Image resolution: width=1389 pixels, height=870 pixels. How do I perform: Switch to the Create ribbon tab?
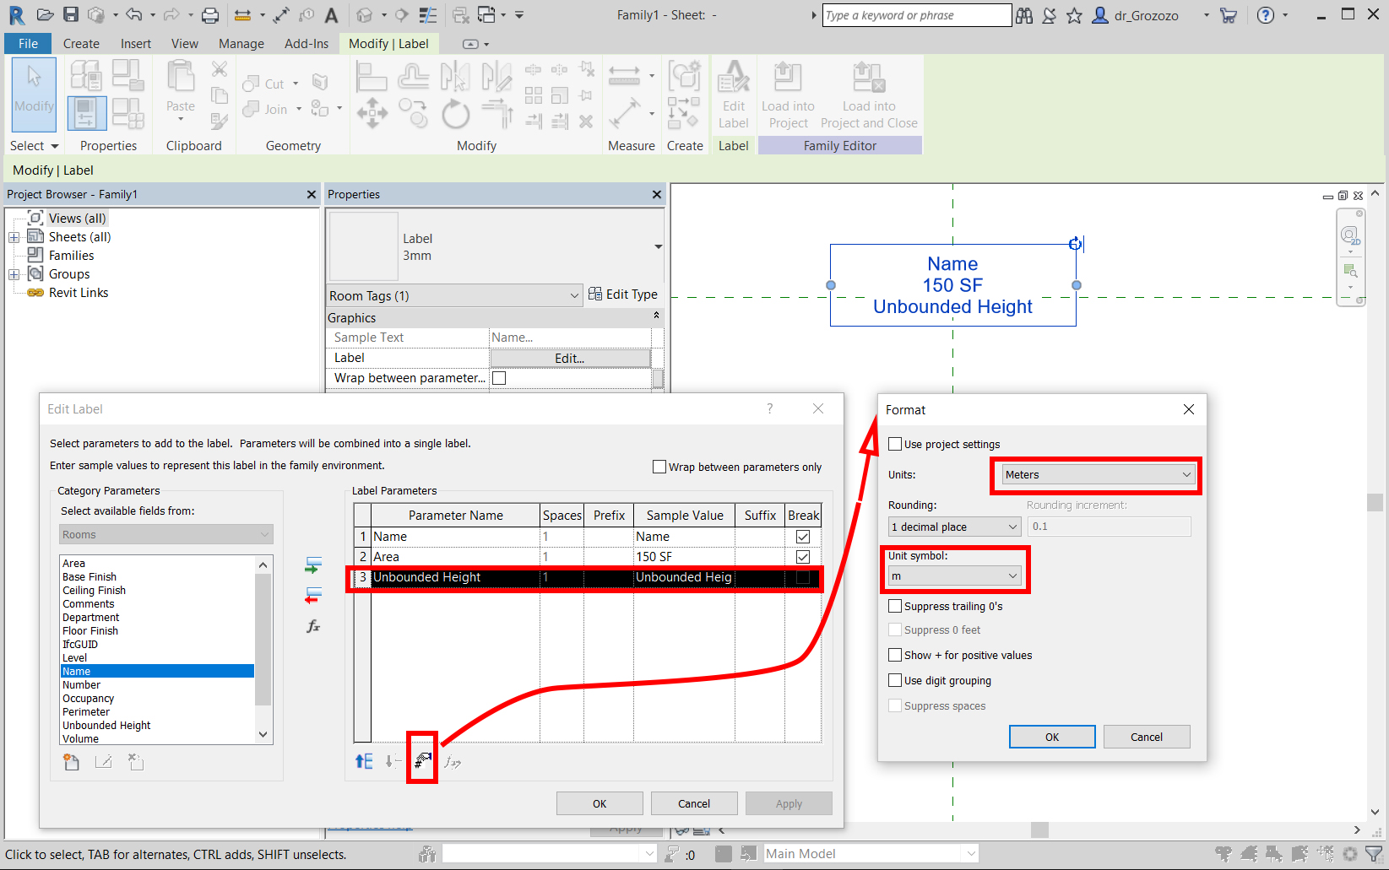click(x=81, y=43)
